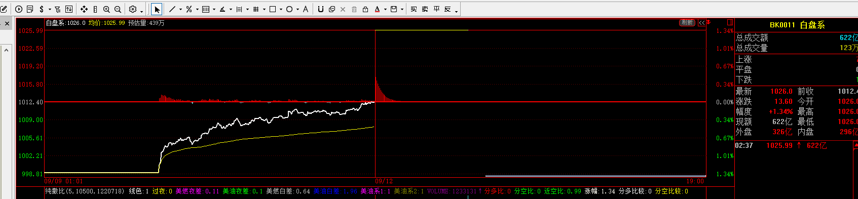Screen dimensions: 858x199
Task: Click the zoom out magnifier icon
Action: [x=118, y=9]
